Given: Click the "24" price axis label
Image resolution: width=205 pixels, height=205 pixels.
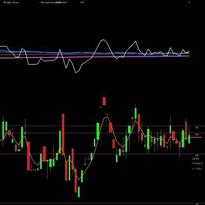Looking at the screenshot, I should (x=196, y=128).
